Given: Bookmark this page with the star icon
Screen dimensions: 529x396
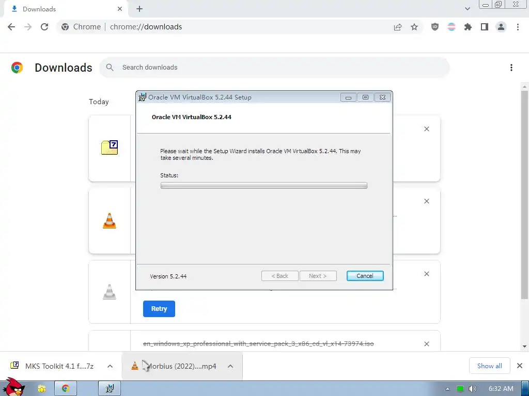Looking at the screenshot, I should coord(414,27).
